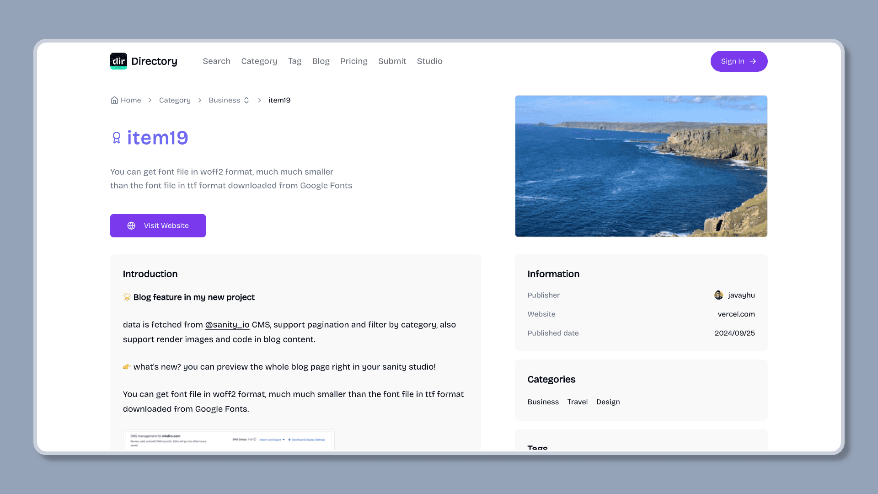Click the Visit Website button
878x494 pixels.
point(158,226)
